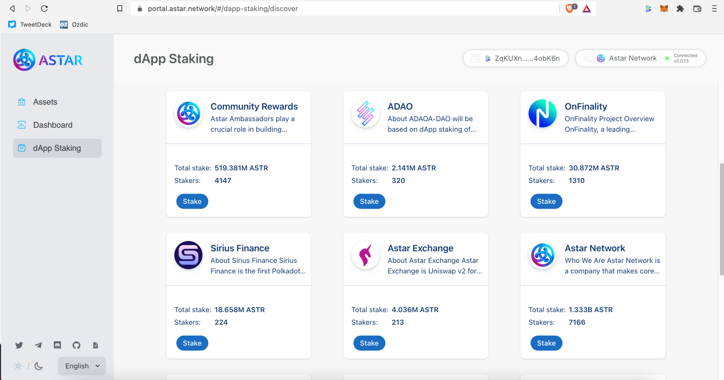The height and width of the screenshot is (380, 724).
Task: Reload the current page
Action: [44, 9]
